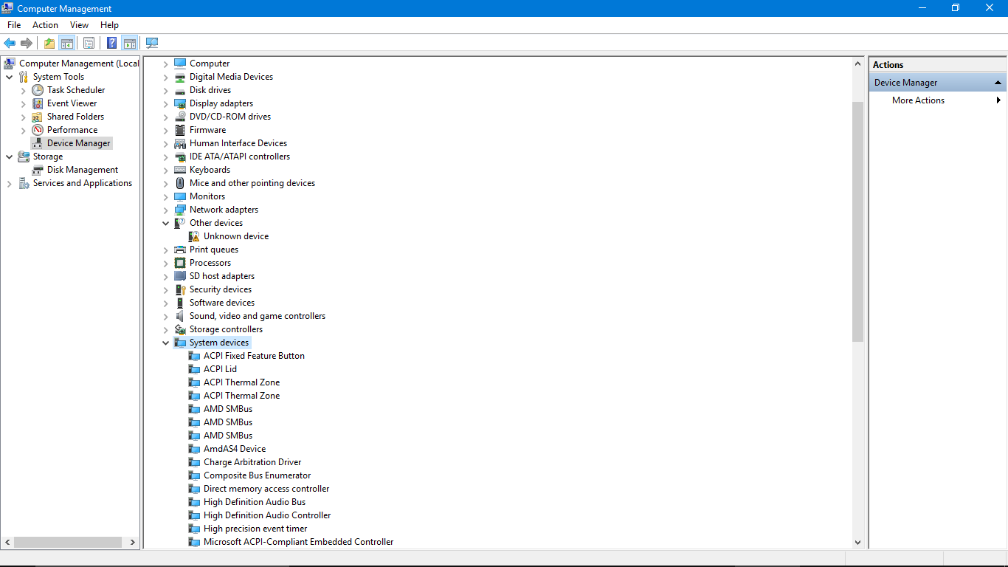
Task: Open the Properties toolbar icon
Action: click(x=89, y=43)
